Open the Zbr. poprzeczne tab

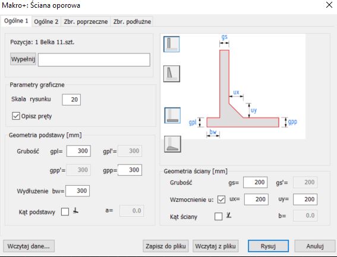(x=86, y=21)
